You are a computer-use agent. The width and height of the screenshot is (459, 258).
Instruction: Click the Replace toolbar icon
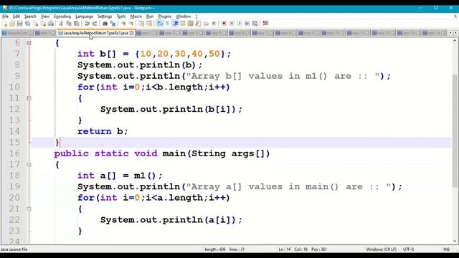[x=113, y=24]
